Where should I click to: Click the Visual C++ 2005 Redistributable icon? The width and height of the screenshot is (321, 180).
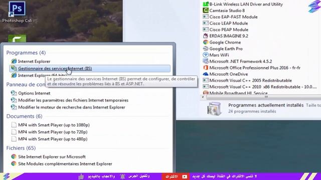click(206, 80)
